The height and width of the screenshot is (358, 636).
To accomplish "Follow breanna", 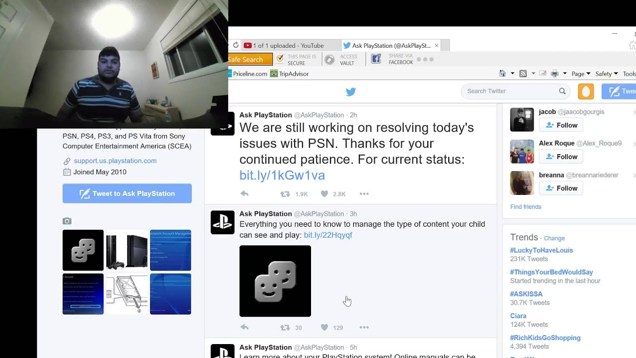I will click(561, 188).
